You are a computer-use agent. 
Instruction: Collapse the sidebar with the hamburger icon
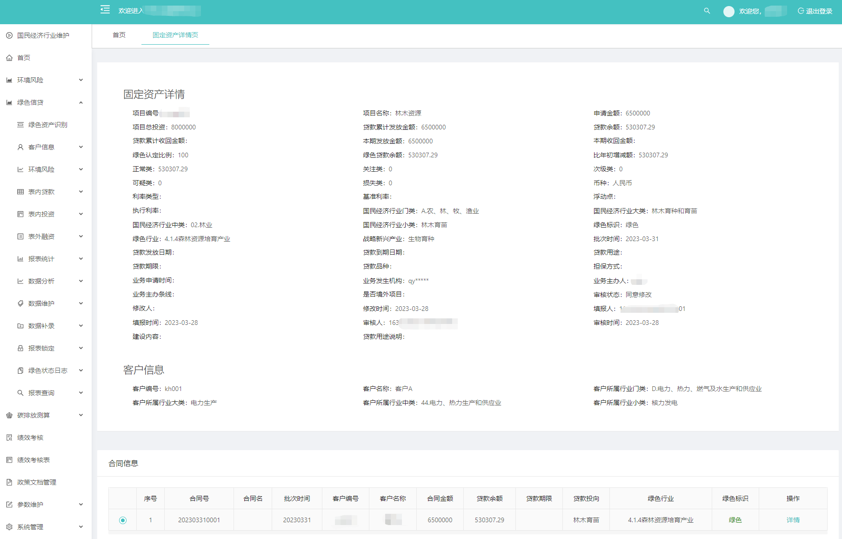(x=105, y=10)
